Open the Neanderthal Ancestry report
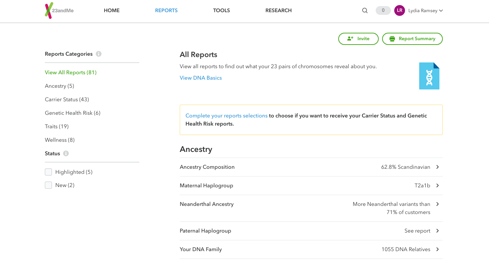 point(311,208)
